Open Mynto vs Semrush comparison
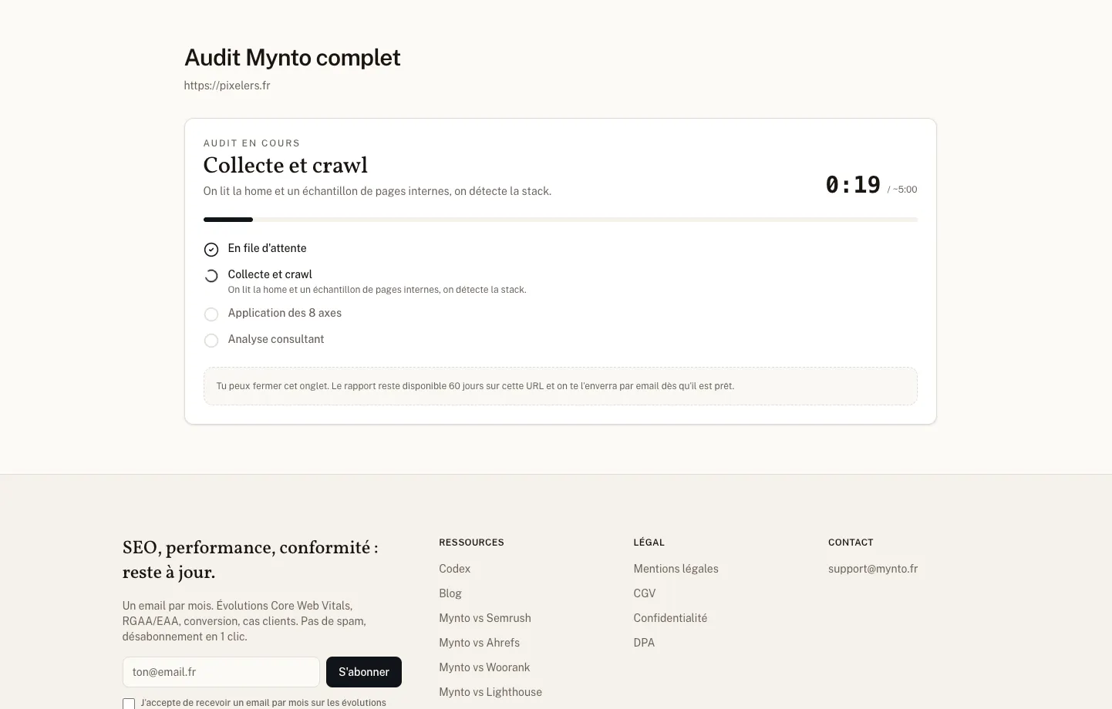 click(x=485, y=618)
